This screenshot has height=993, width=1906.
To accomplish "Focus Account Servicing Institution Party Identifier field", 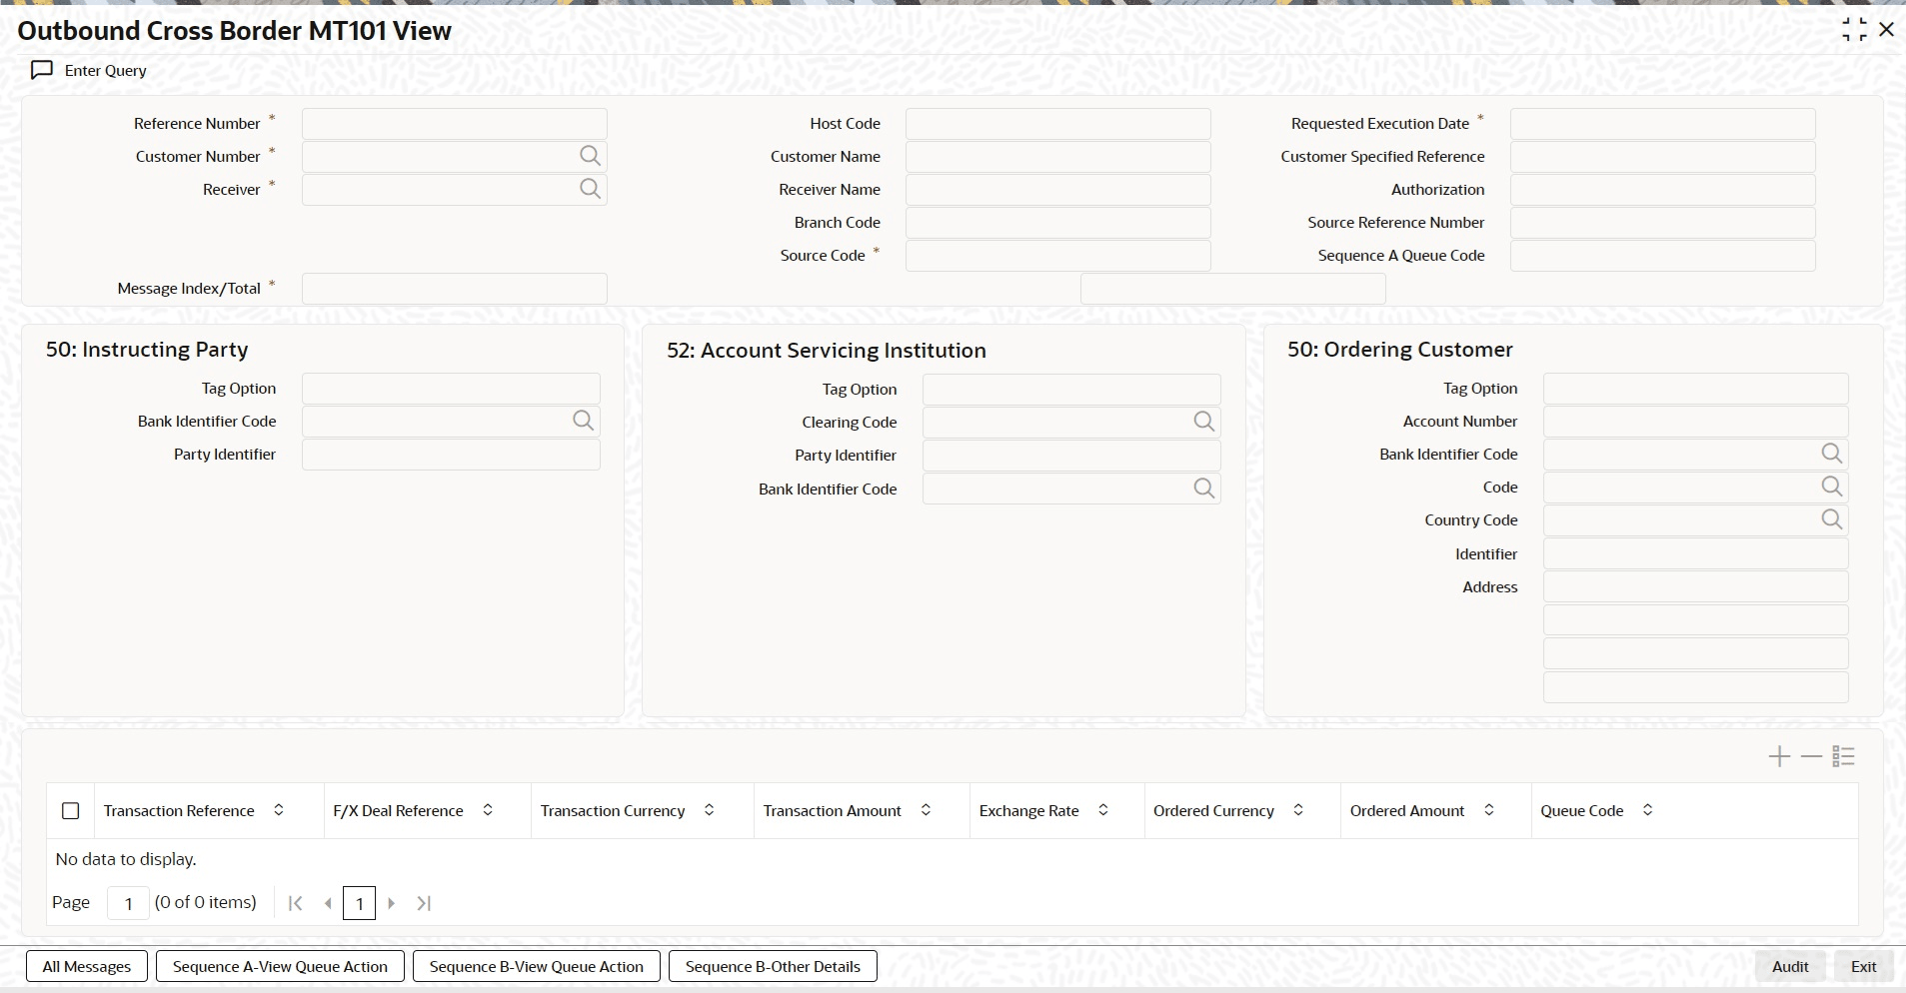I will pos(1071,456).
